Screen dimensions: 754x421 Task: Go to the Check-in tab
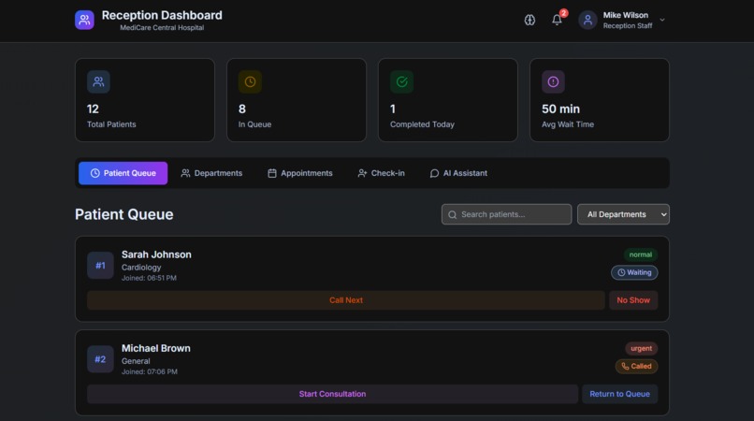click(x=382, y=173)
